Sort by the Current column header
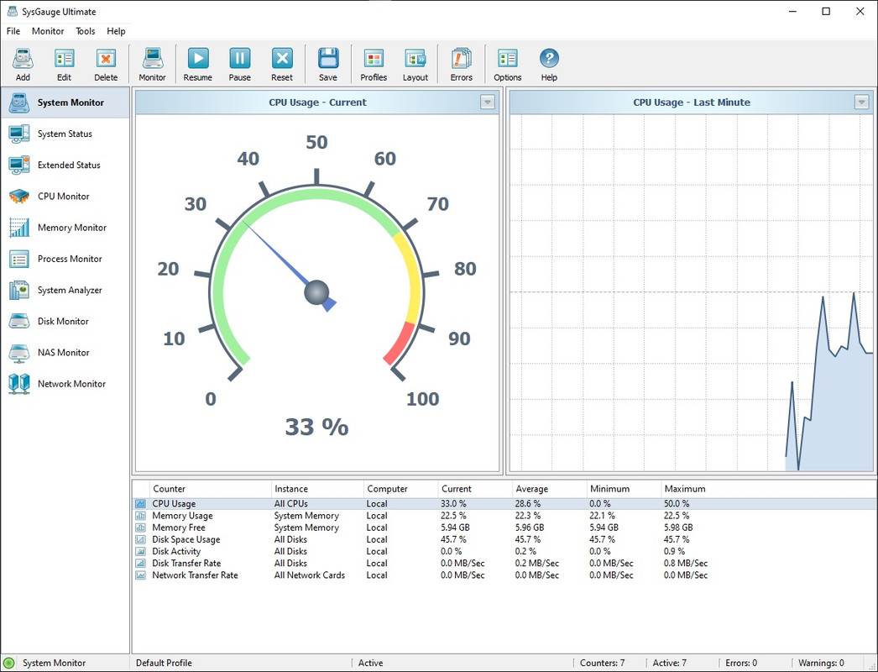This screenshot has width=878, height=672. click(475, 489)
